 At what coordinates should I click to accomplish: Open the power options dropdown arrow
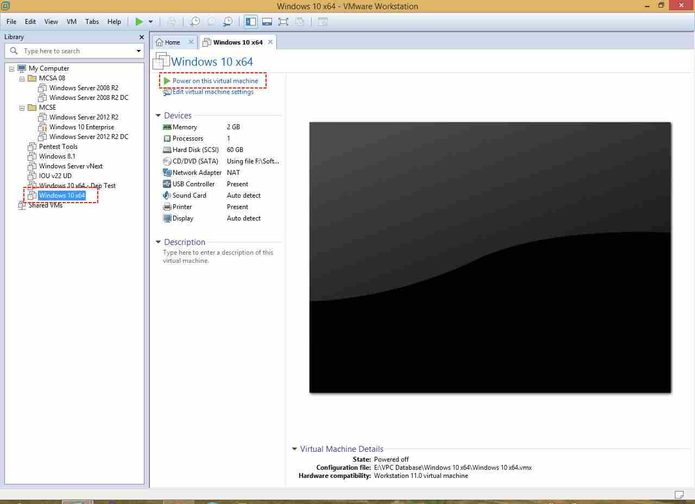tap(150, 22)
